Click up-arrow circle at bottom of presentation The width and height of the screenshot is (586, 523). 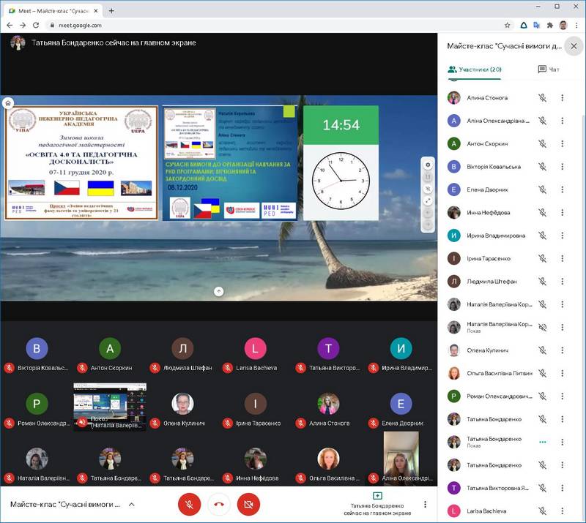219,291
